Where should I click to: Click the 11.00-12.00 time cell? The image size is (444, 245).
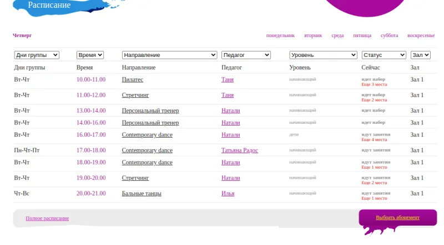tap(91, 95)
